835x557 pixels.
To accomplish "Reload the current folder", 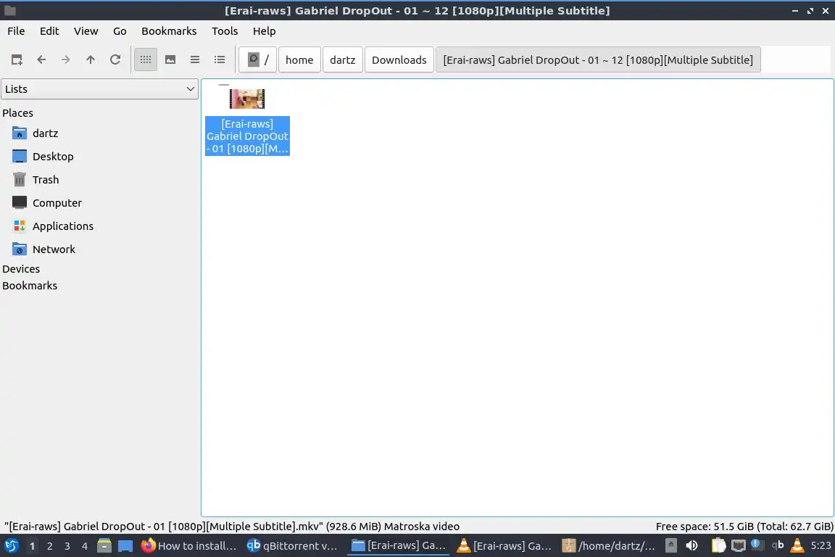I will [115, 59].
